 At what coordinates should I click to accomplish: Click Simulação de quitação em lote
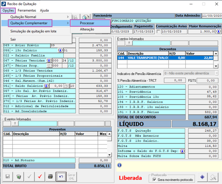coord(33,31)
